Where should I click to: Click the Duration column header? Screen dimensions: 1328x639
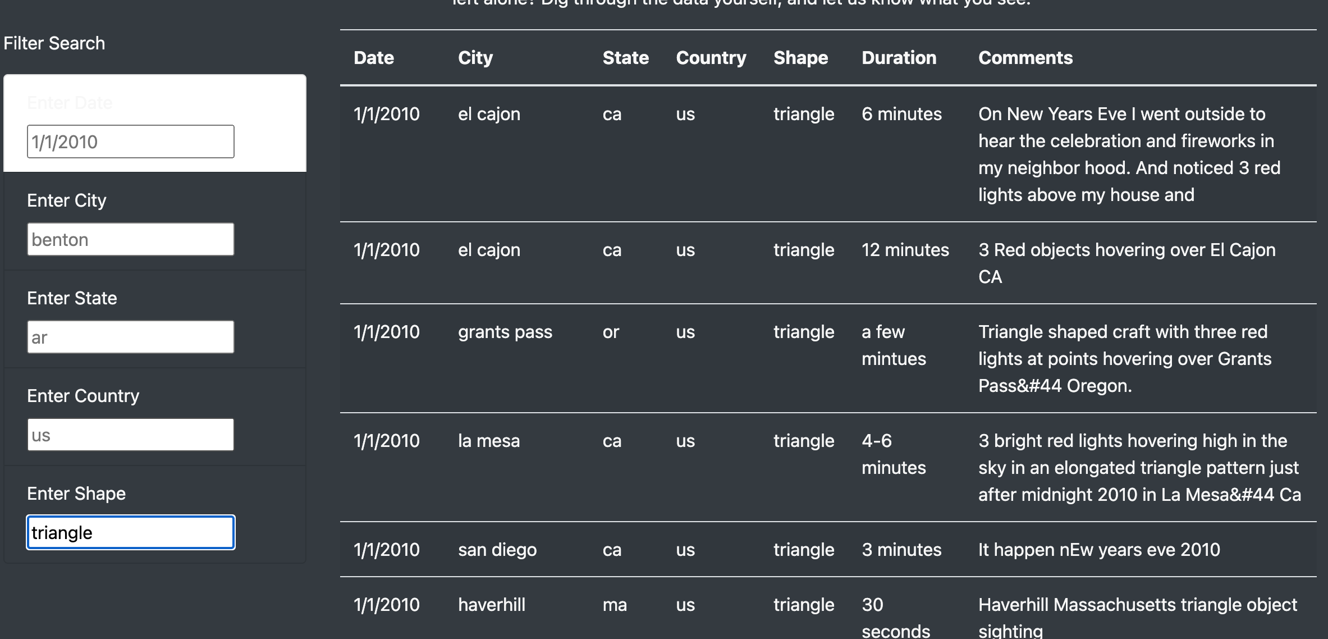click(x=899, y=57)
